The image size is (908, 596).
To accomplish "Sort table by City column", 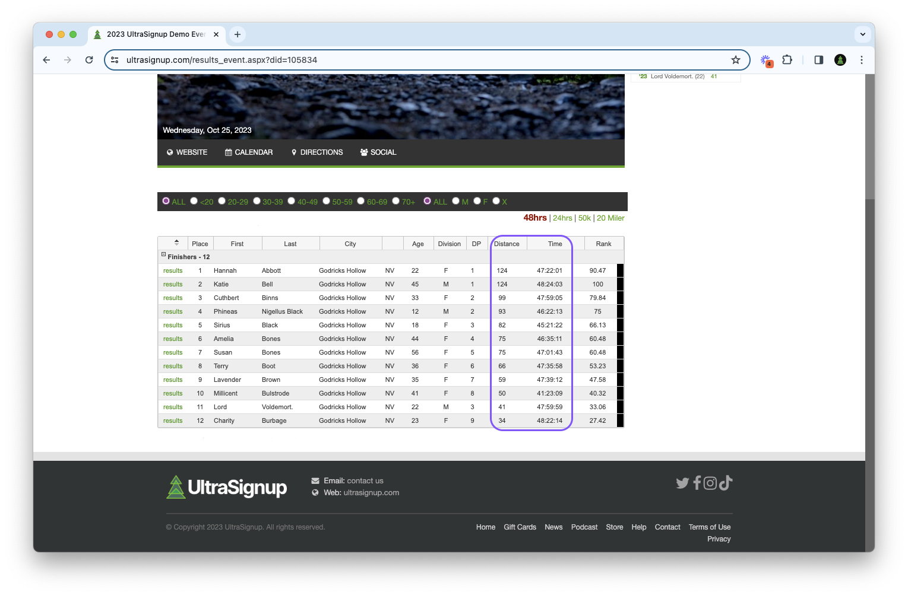I will tap(350, 244).
